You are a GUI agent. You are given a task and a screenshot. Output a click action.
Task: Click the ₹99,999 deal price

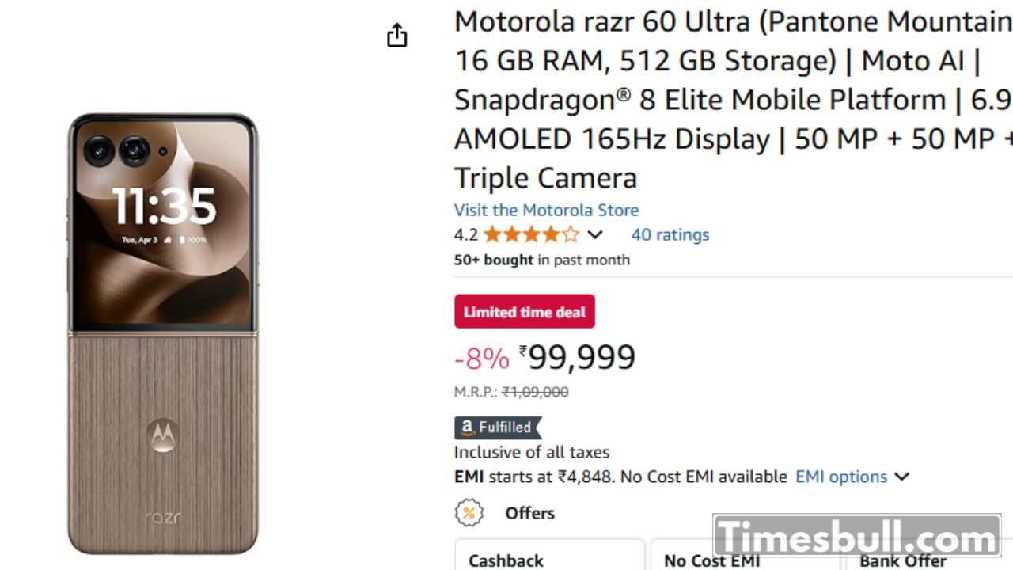pyautogui.click(x=582, y=358)
